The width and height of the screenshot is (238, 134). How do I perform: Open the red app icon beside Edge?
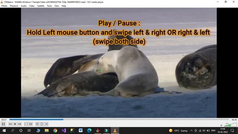(98, 131)
